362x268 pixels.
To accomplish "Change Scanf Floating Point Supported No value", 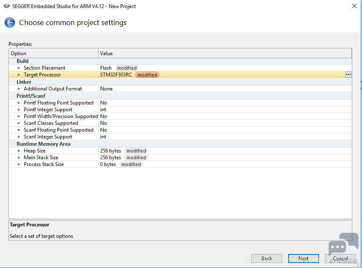I will pyautogui.click(x=104, y=130).
